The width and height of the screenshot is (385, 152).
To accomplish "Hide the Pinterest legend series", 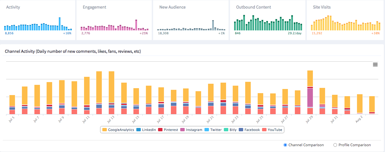I will point(168,130).
